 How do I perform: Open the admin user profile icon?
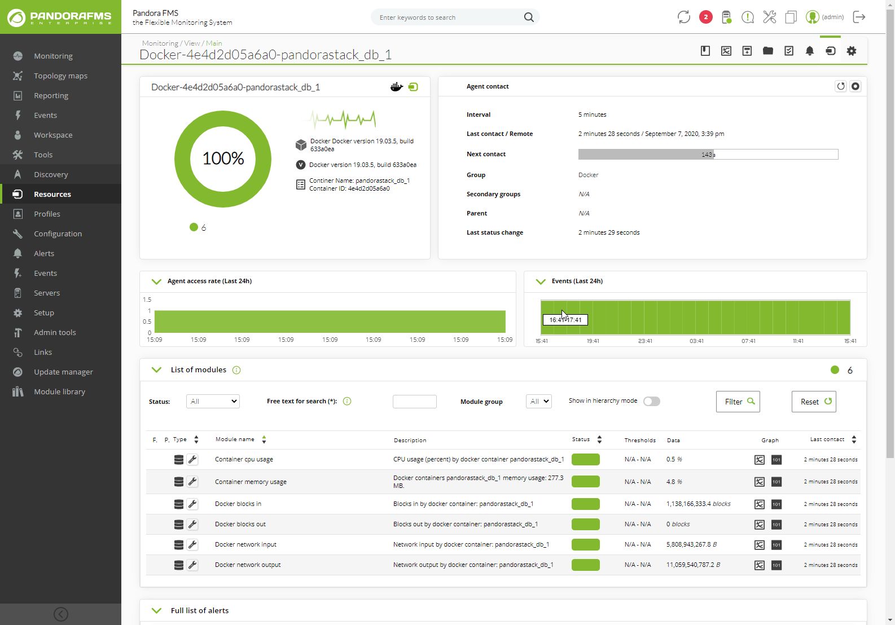tap(812, 17)
